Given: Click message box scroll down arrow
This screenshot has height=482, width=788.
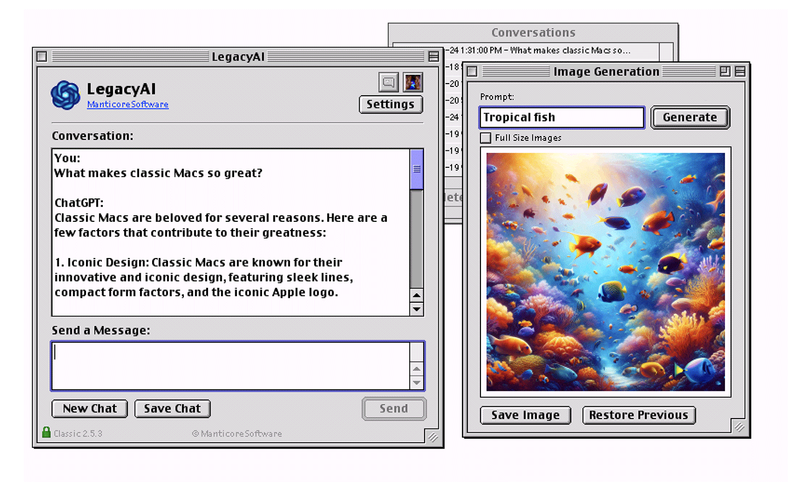Looking at the screenshot, I should (416, 383).
